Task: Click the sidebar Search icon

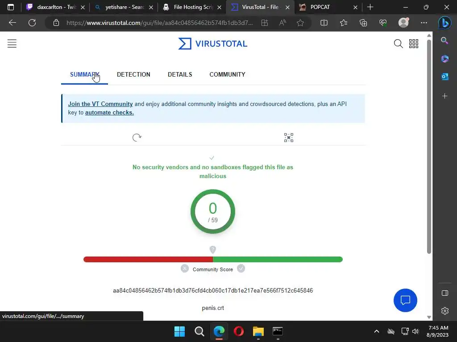Action: (445, 41)
